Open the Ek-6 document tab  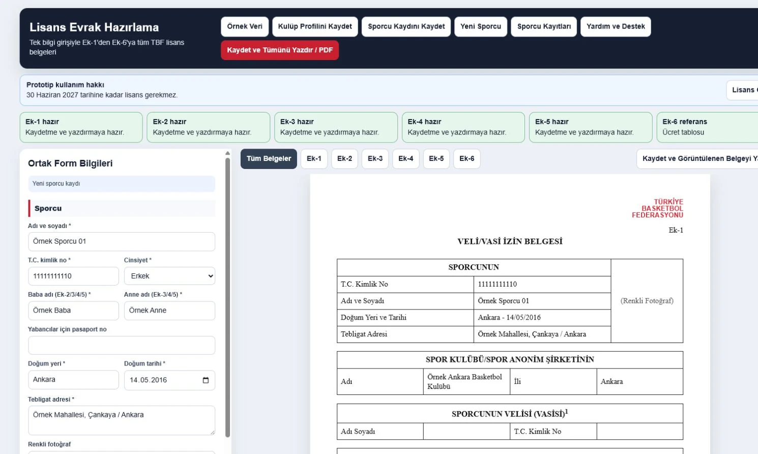pyautogui.click(x=467, y=159)
